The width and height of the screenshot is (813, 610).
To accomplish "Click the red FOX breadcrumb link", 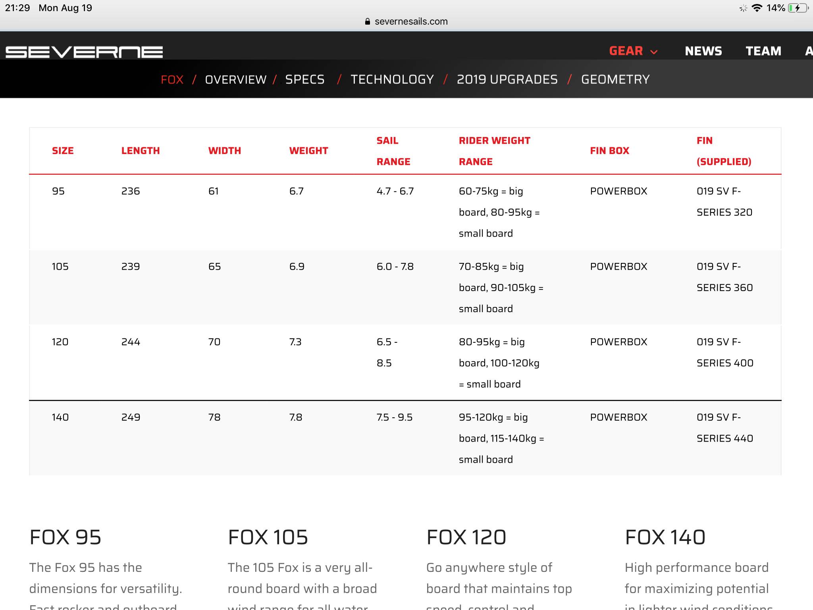I will coord(172,79).
